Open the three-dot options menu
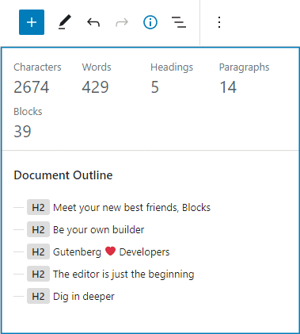 219,22
